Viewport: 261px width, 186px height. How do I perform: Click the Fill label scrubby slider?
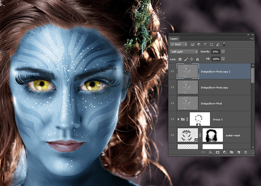[x=208, y=59]
